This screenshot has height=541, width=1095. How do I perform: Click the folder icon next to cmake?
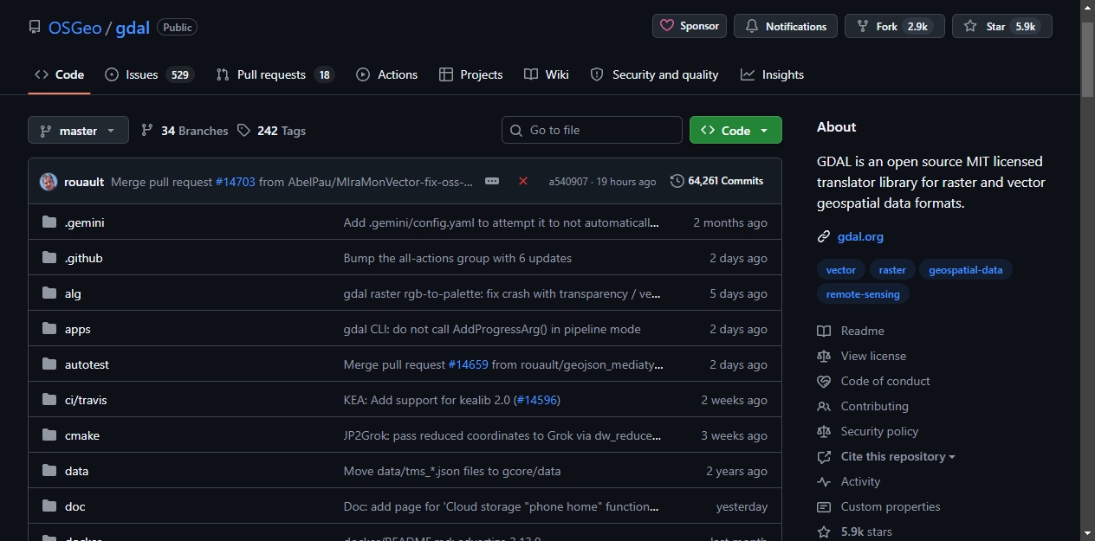point(49,435)
